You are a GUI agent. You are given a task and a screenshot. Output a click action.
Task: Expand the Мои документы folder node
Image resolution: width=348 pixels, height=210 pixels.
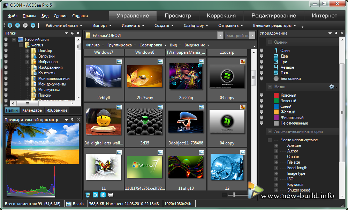27,84
